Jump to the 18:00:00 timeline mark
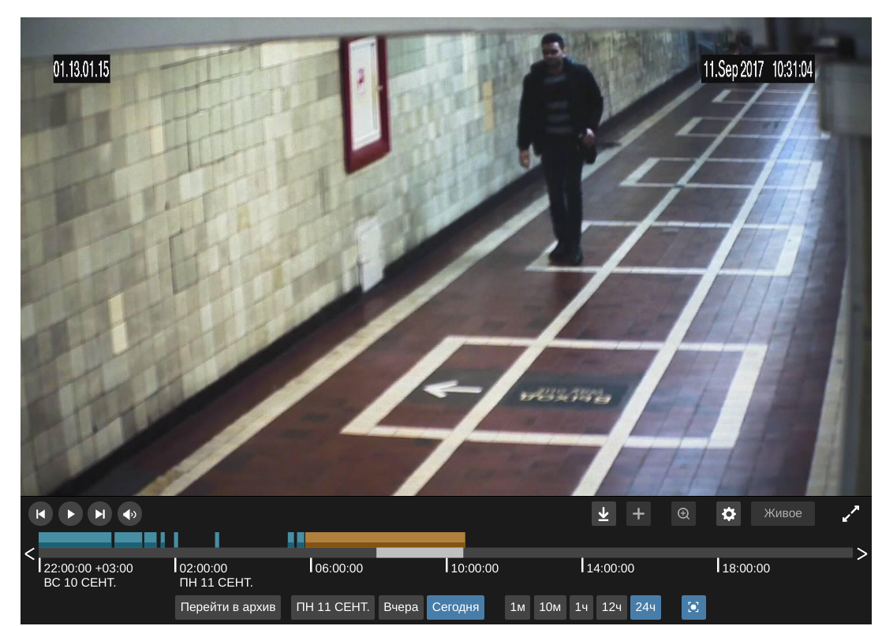This screenshot has height=626, width=882. (746, 568)
